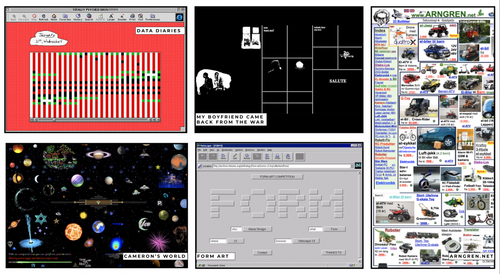Open the Akvarium link in Arngren index
Image resolution: width=500 pixels, height=274 pixels.
[x=380, y=35]
